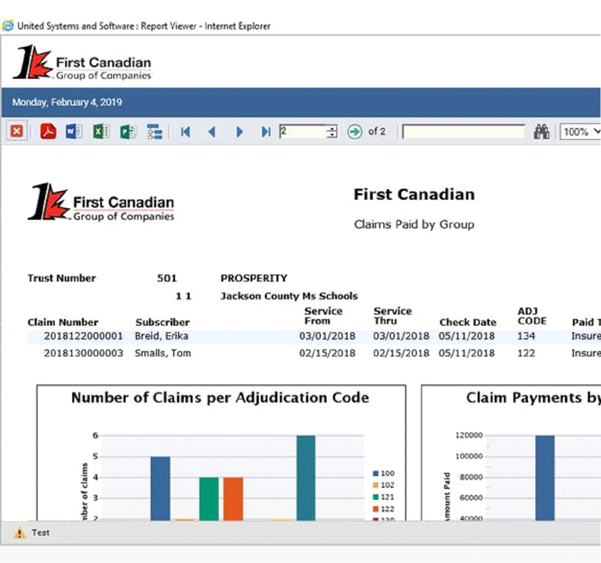Viewport: 601px width, 563px height.
Task: Click legend swatch for code 121
Action: 376,497
